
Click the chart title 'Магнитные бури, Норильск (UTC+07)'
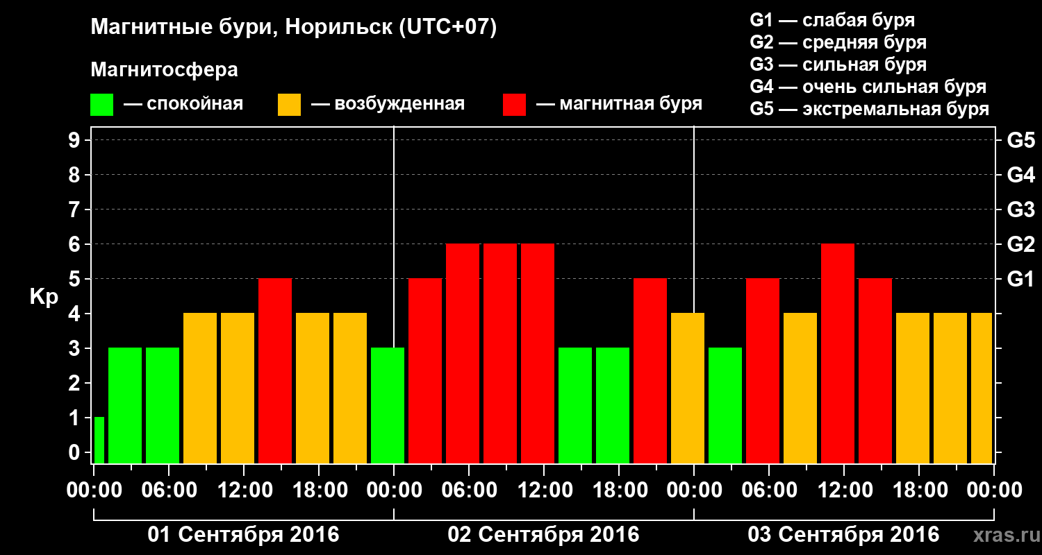(295, 28)
